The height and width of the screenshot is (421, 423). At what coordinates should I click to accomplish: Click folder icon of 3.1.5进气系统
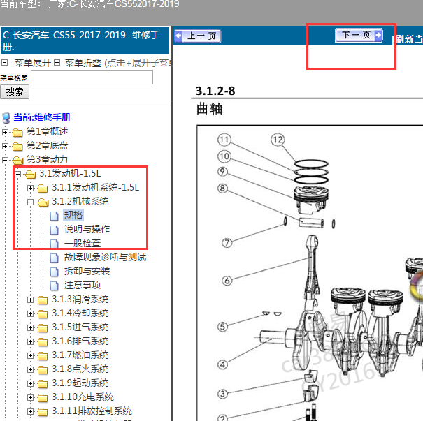[43, 328]
